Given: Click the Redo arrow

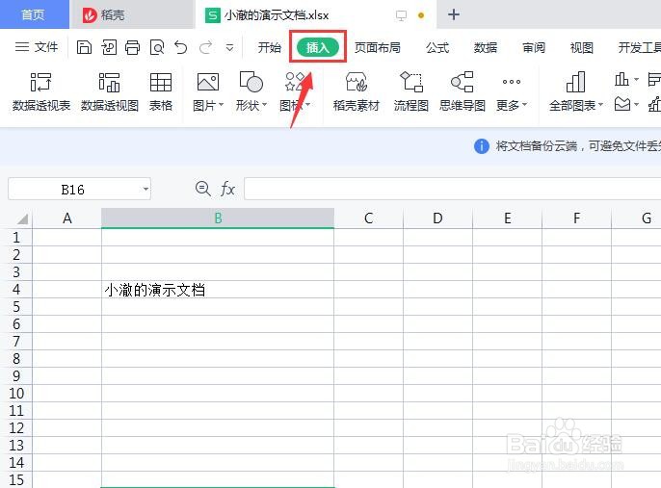Looking at the screenshot, I should pos(205,47).
